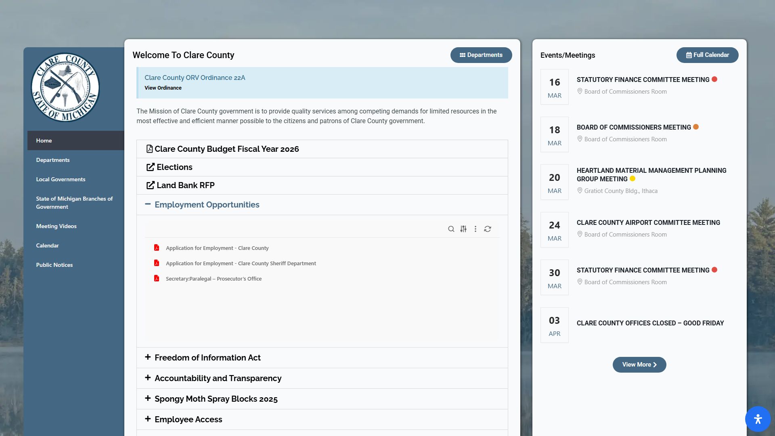Screen dimensions: 775x436
Task: Open the View Ordinance link
Action: [163, 88]
